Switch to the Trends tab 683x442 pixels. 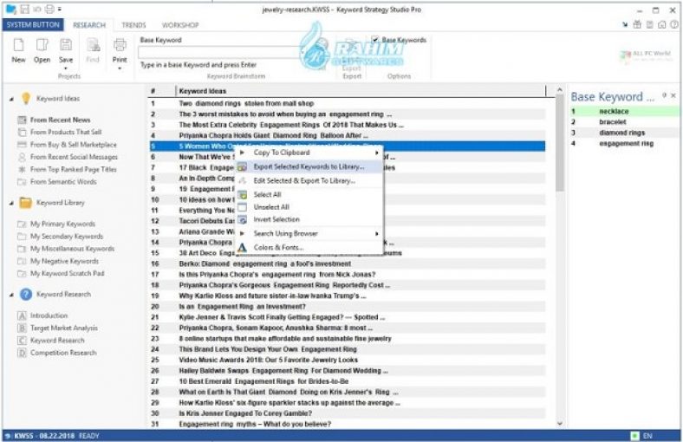click(133, 25)
